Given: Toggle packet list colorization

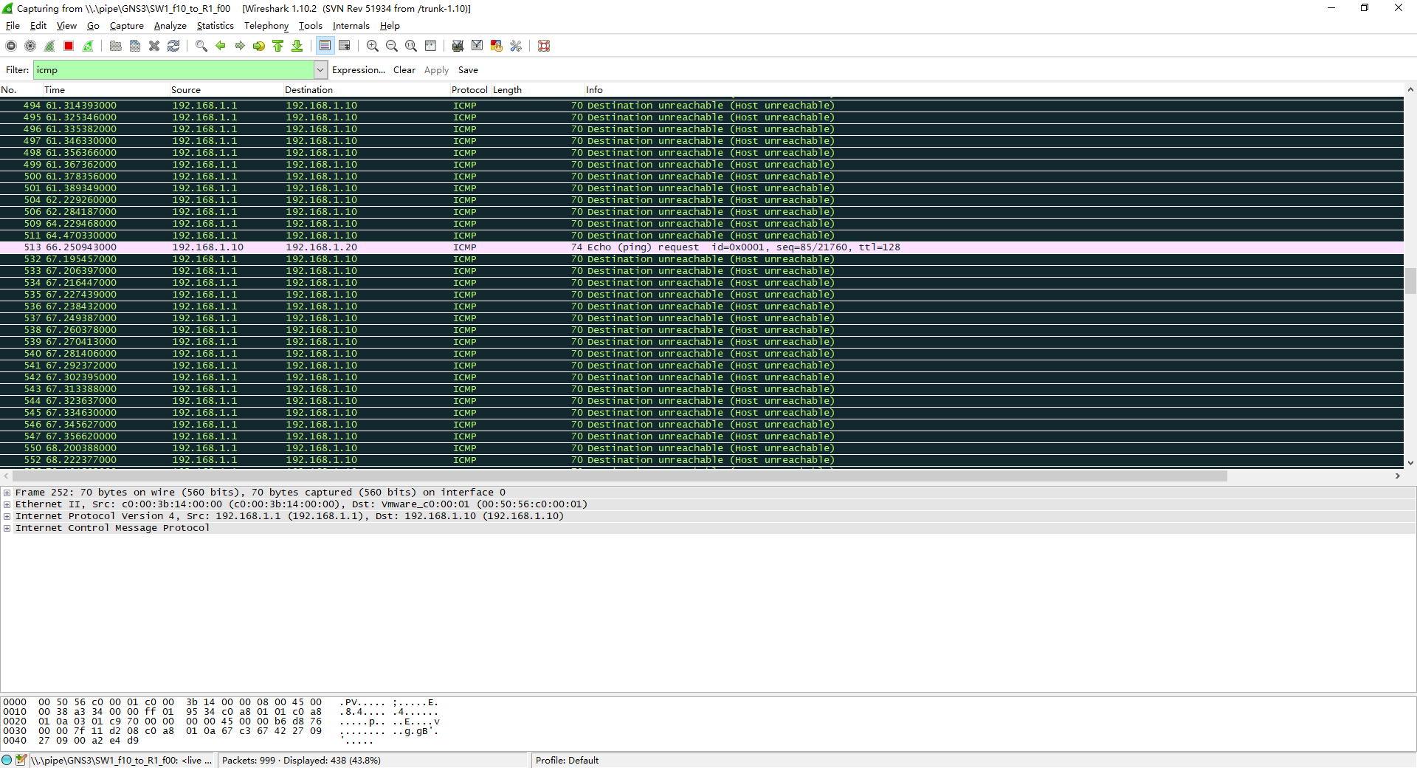Looking at the screenshot, I should tap(325, 46).
